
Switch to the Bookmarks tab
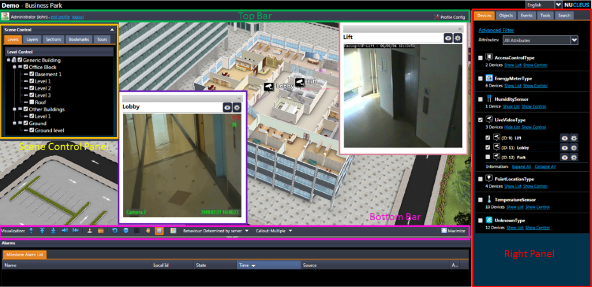pyautogui.click(x=78, y=39)
